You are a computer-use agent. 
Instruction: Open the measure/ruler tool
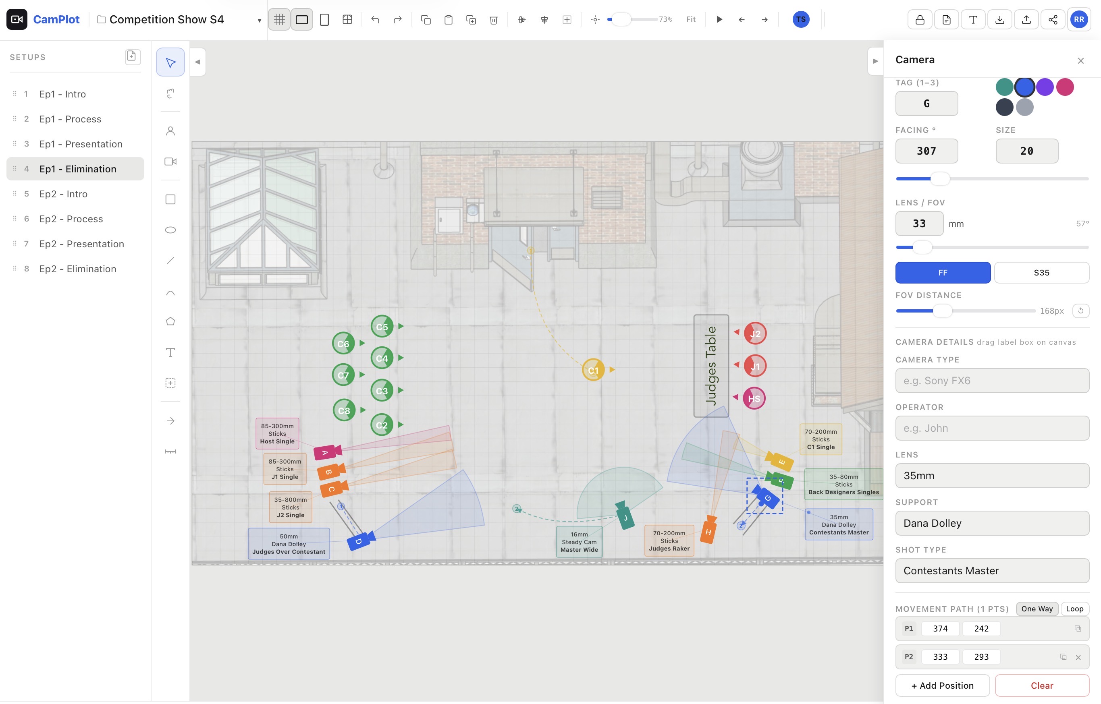point(170,451)
